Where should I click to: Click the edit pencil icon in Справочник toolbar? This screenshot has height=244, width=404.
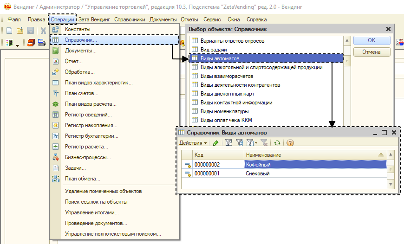click(216, 142)
